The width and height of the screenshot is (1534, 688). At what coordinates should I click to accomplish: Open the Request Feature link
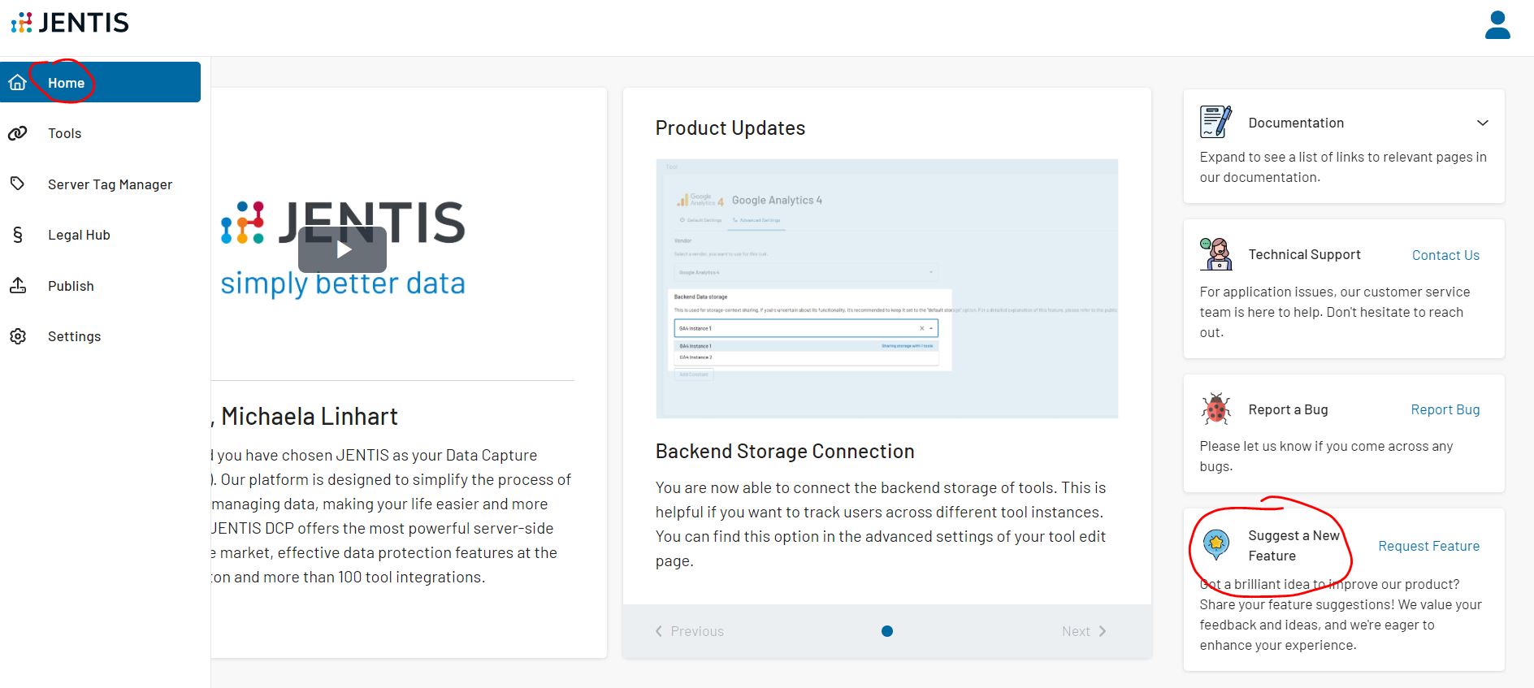pos(1428,546)
